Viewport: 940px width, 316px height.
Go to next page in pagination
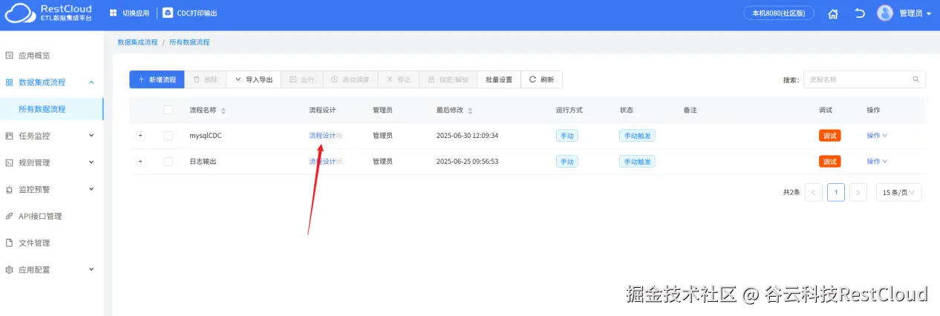[x=858, y=192]
